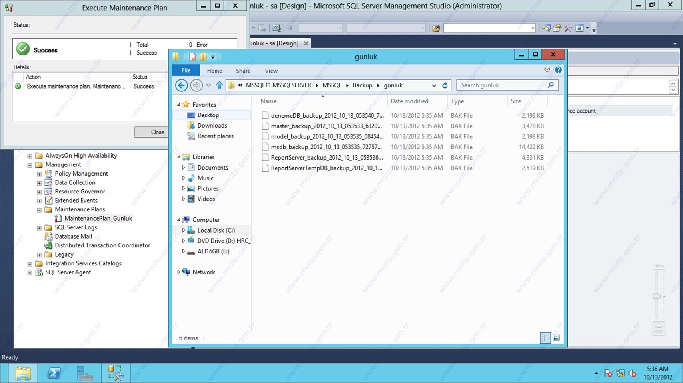Collapse the Favorites group in Explorer
The width and height of the screenshot is (683, 383).
[x=179, y=105]
